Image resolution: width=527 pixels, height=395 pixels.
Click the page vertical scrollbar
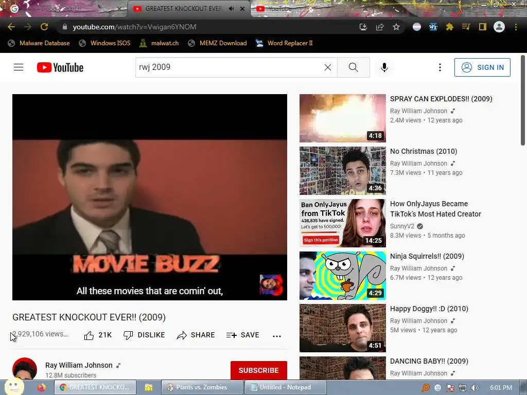[523, 101]
